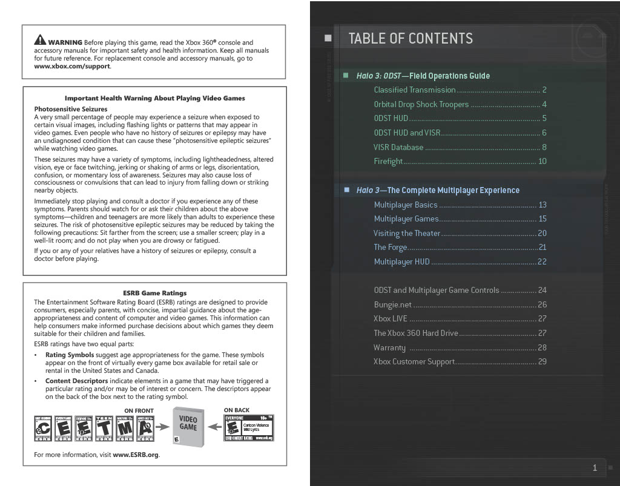Click the ON FRONT label
The width and height of the screenshot is (620, 486).
[x=139, y=411]
